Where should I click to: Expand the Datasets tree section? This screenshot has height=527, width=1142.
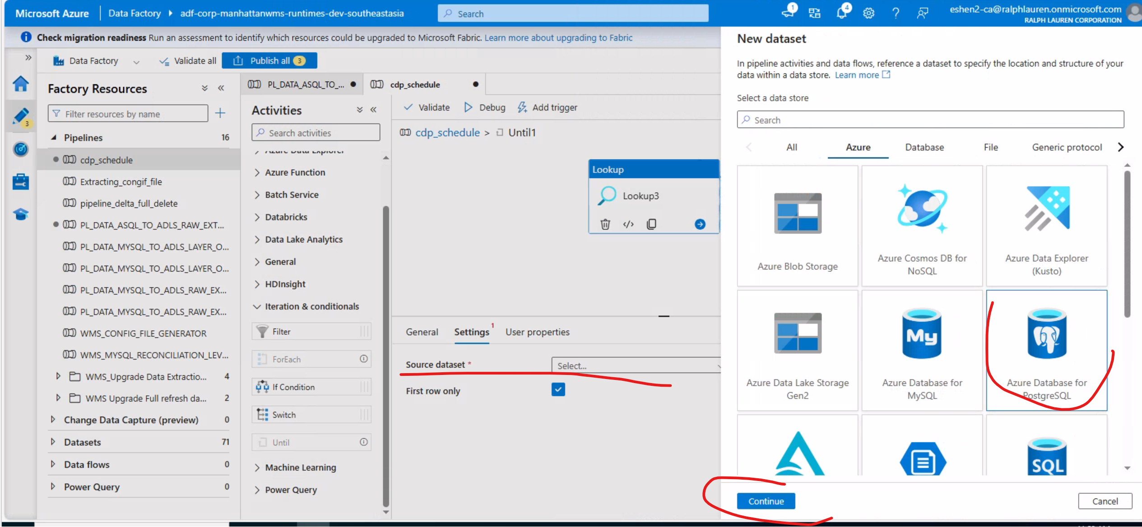(x=53, y=442)
